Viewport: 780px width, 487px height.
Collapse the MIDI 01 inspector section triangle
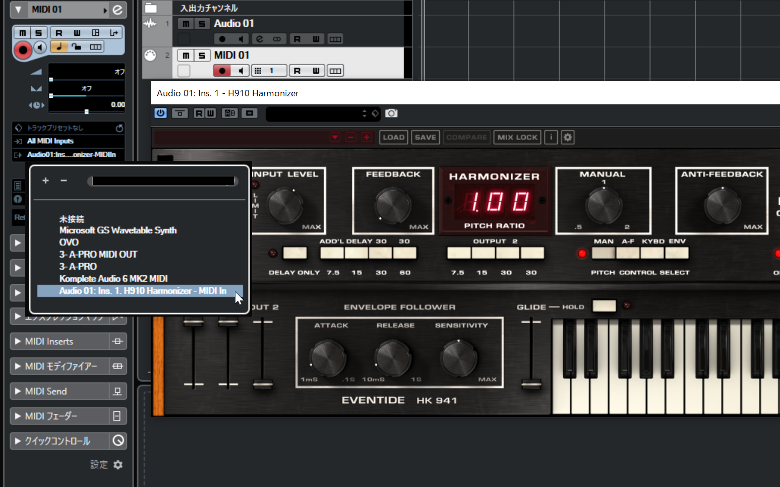pos(18,10)
